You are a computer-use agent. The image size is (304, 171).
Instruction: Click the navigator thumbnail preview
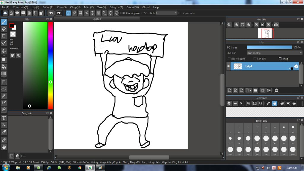[266, 33]
